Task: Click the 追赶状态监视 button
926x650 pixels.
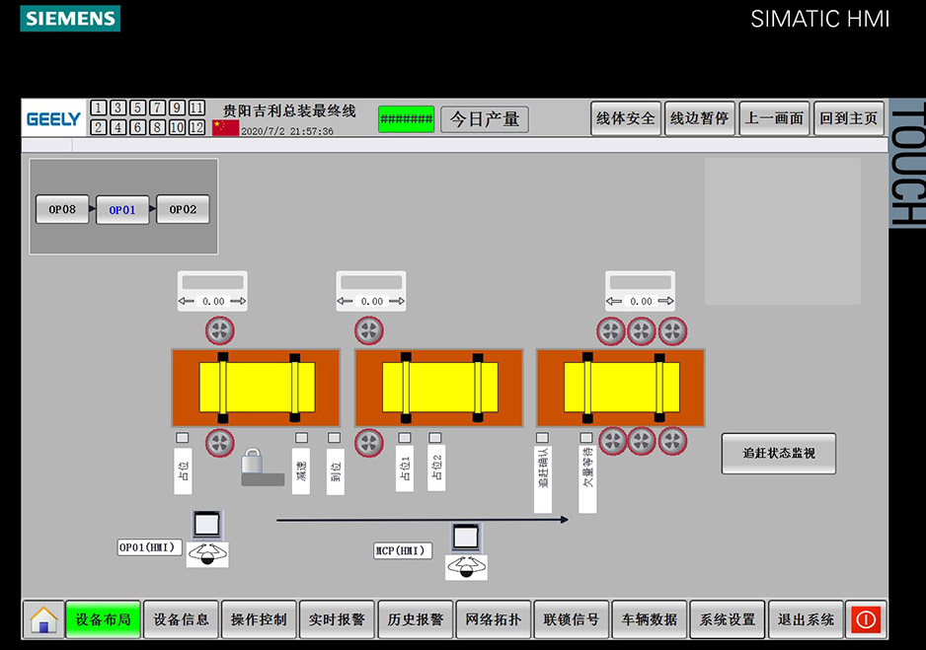Action: pos(778,454)
